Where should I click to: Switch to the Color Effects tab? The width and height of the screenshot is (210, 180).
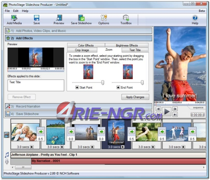[86, 45]
